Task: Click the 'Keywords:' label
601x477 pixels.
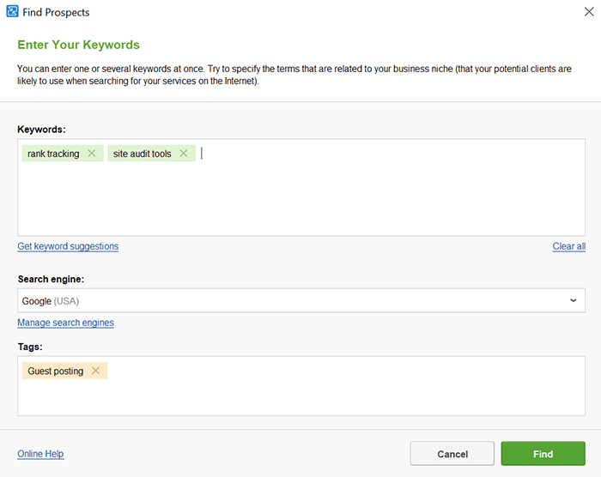Action: point(41,130)
